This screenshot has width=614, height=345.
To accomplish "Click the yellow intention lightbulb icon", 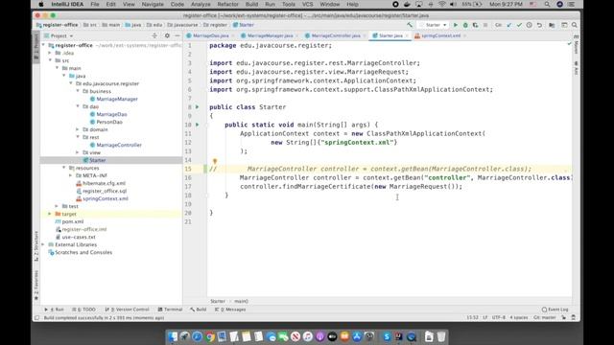I will (215, 161).
